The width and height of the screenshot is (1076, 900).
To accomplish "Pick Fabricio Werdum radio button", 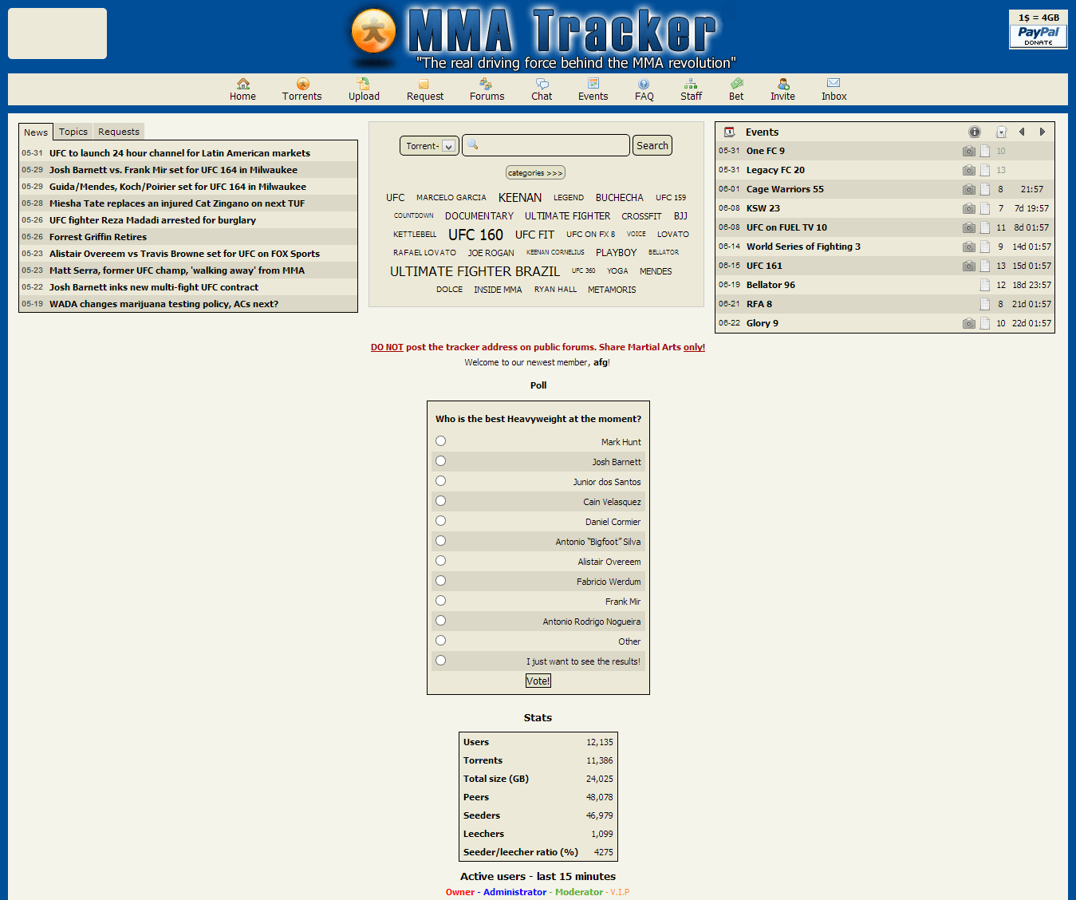I will [440, 581].
